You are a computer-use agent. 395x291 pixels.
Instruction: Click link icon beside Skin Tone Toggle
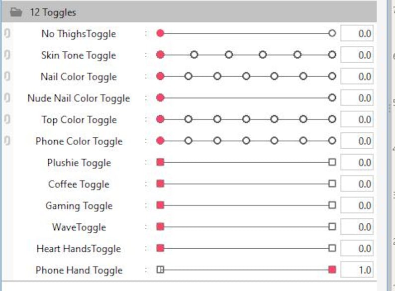click(x=7, y=55)
